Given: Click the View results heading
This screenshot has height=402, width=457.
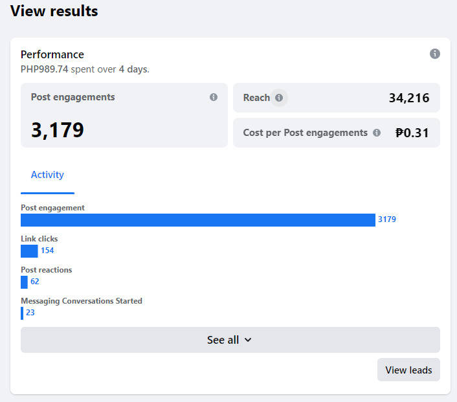Looking at the screenshot, I should coord(54,11).
